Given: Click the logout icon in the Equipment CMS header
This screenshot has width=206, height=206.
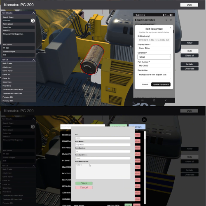Looking at the screenshot, I should (x=171, y=20).
